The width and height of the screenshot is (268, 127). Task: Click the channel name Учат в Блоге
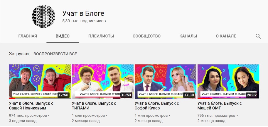click(83, 13)
